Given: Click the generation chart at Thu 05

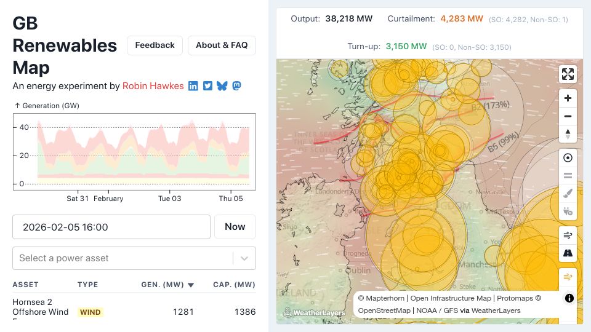Looking at the screenshot, I should (x=231, y=152).
